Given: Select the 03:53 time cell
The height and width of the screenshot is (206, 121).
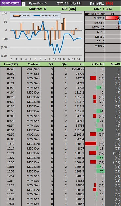Looking at the screenshot, I should point(11,88).
